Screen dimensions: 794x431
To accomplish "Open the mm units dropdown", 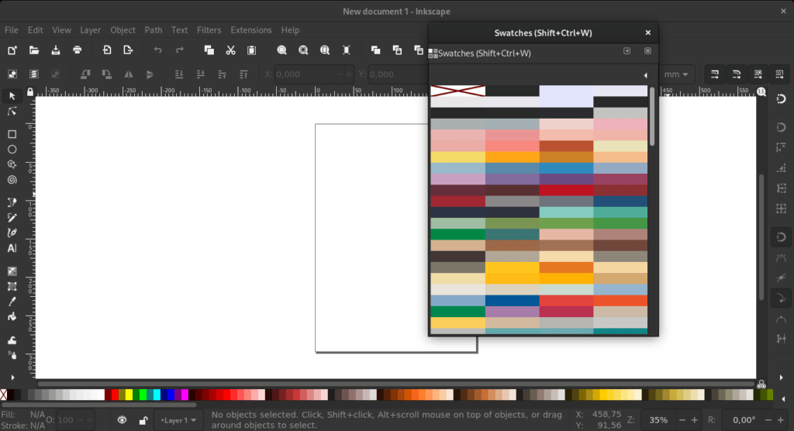I will click(676, 74).
